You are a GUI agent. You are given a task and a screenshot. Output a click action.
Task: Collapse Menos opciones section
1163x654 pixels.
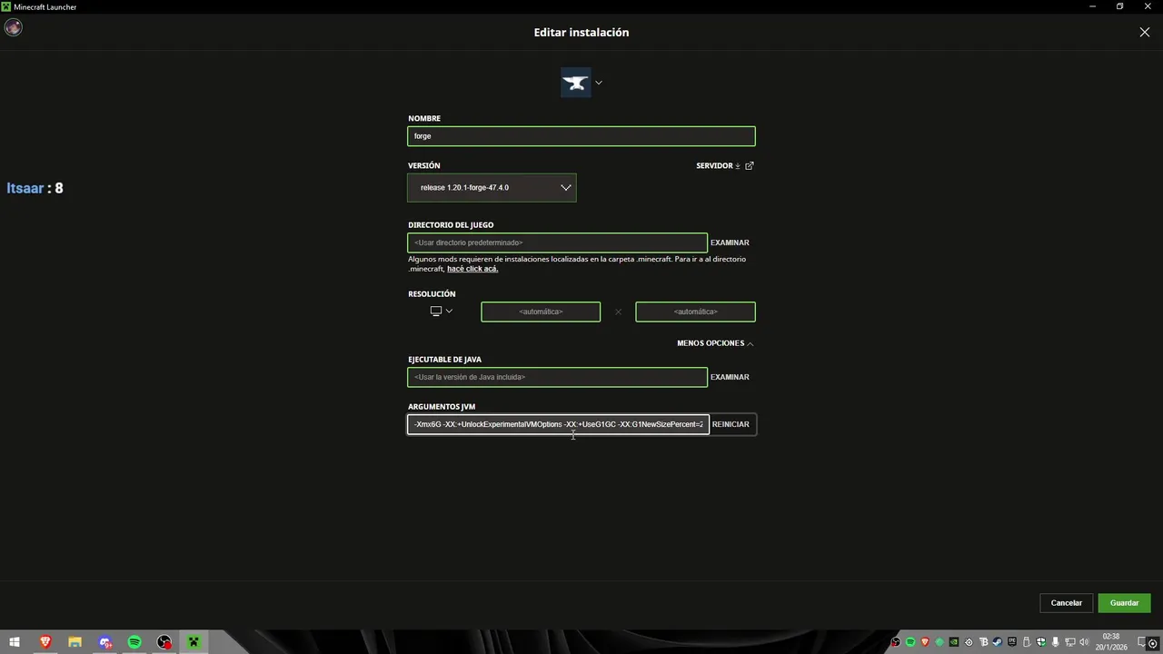[x=715, y=343]
